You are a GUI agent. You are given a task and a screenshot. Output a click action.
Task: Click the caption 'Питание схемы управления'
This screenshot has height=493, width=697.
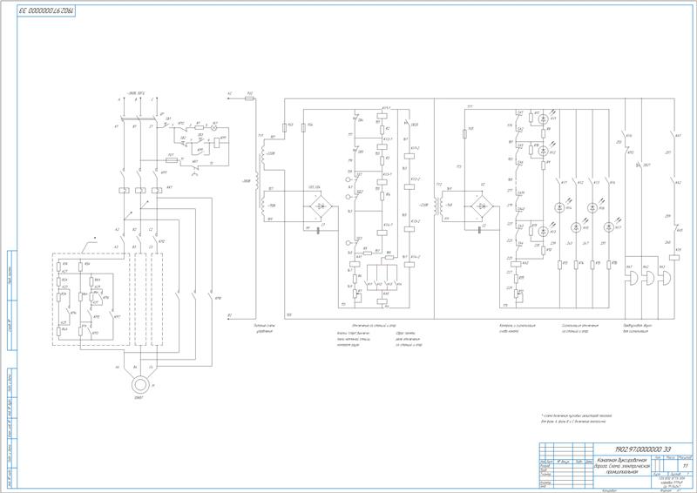266,328
